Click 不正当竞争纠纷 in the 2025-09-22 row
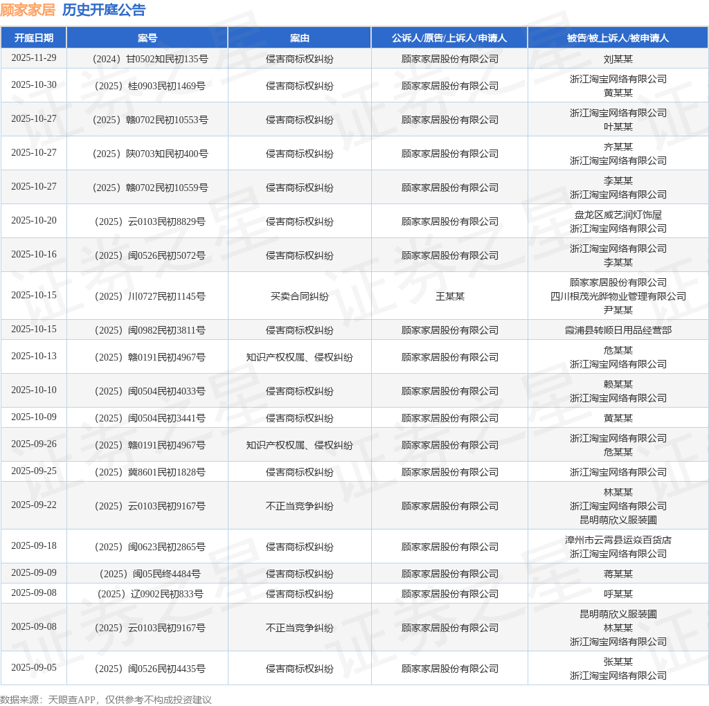This screenshot has width=709, height=706. coord(299,506)
